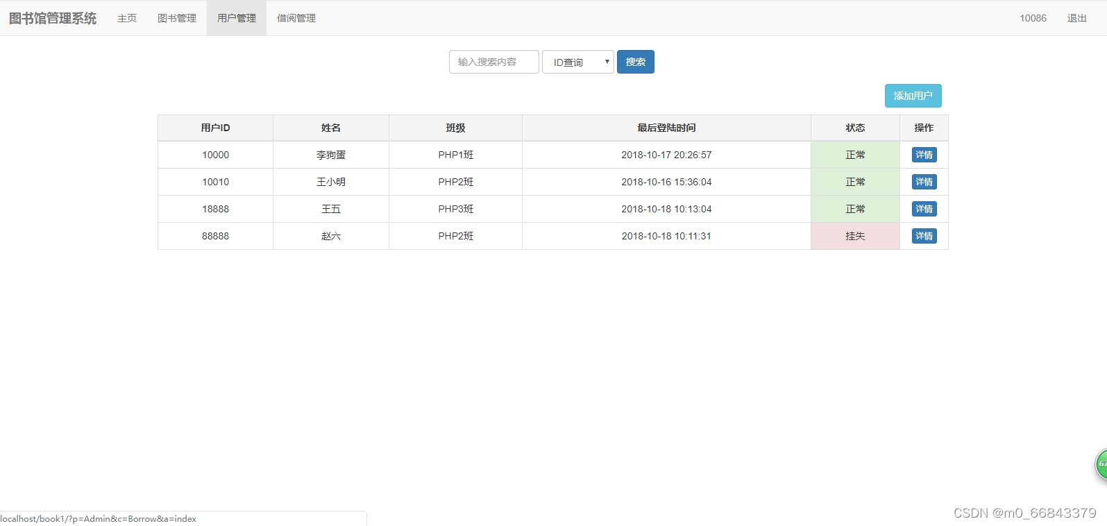The image size is (1107, 526).
Task: Select user ID cell 18888
Action: click(215, 209)
